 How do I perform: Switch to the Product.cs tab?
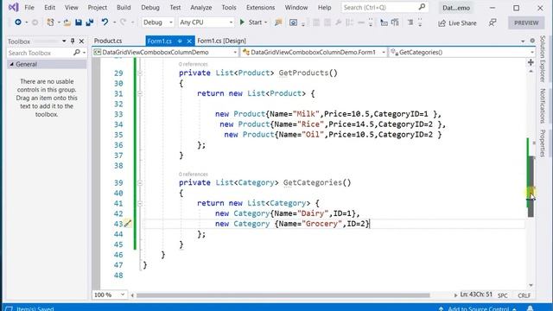pyautogui.click(x=107, y=41)
